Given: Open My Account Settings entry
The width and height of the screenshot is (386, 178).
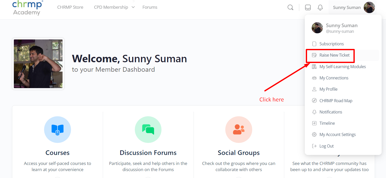Looking at the screenshot, I should pos(338,134).
